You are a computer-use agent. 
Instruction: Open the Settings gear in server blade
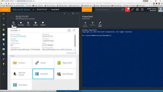coord(35,23)
